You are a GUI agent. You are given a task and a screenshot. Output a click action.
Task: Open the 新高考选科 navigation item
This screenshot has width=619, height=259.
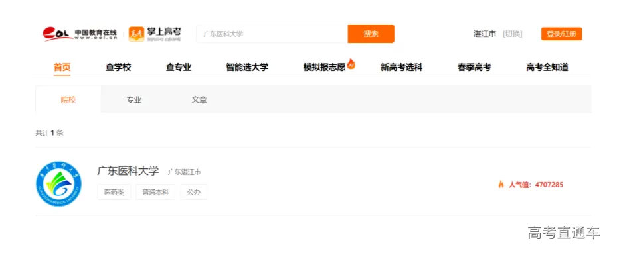(401, 68)
